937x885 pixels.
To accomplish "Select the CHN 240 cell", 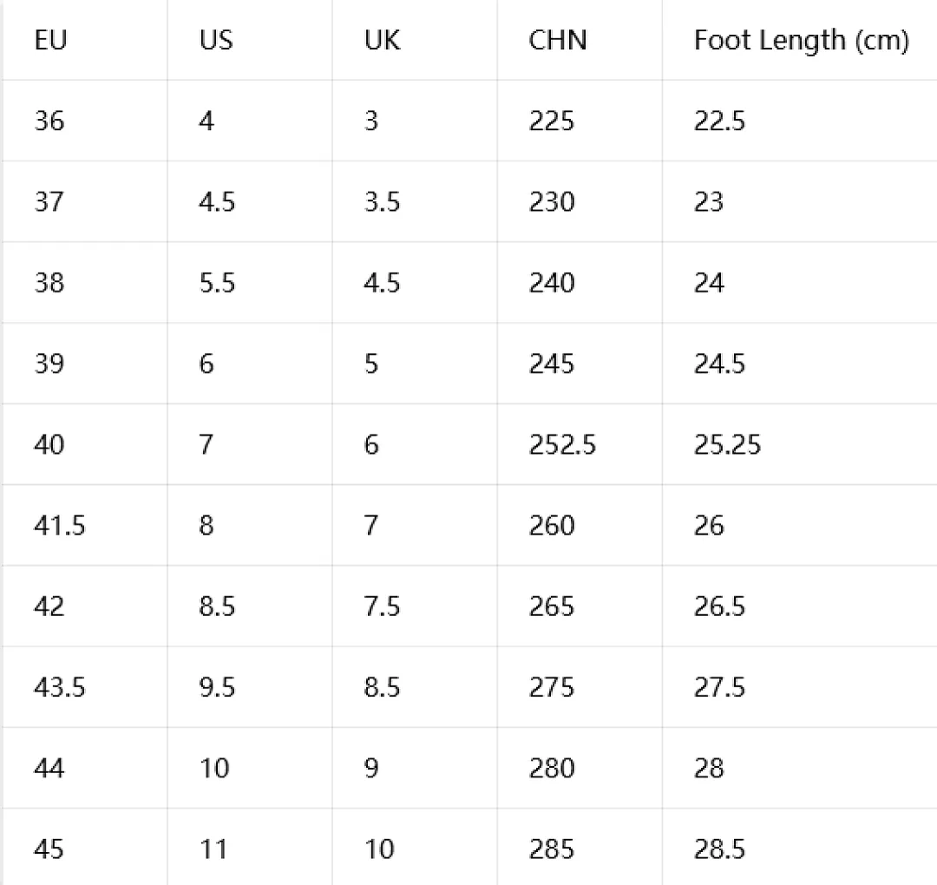I will point(580,283).
